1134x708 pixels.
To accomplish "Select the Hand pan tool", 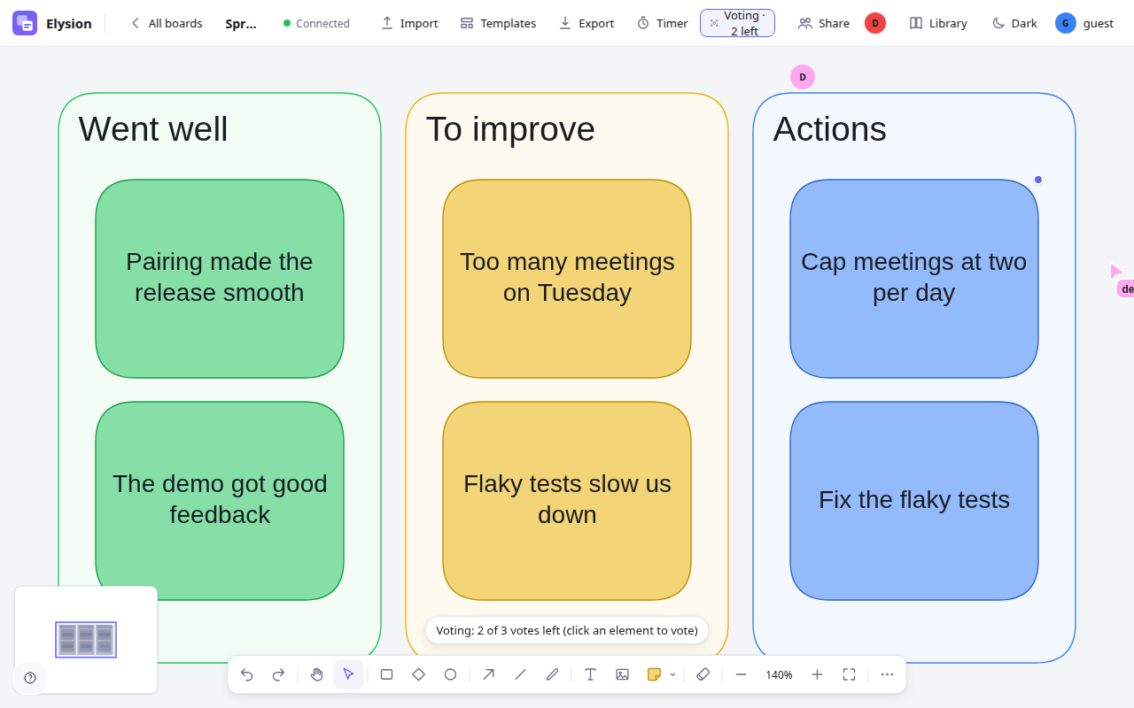I will [x=317, y=674].
